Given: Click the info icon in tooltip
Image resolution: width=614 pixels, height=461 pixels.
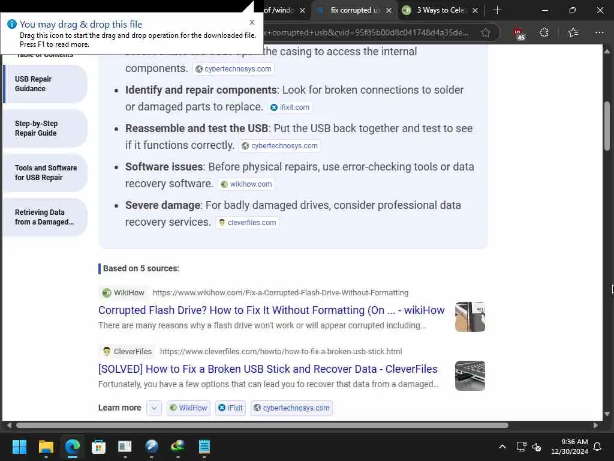Looking at the screenshot, I should tap(12, 24).
